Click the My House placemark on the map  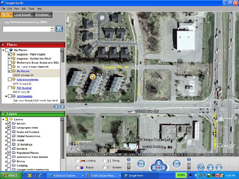tap(93, 76)
